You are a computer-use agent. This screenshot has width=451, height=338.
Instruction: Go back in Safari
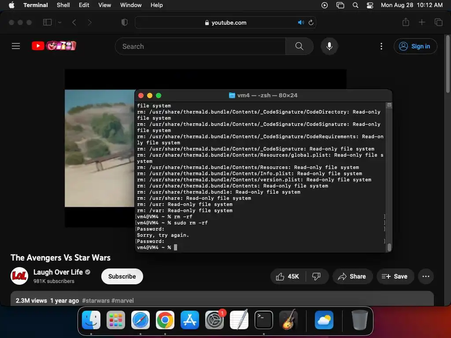[x=74, y=22]
